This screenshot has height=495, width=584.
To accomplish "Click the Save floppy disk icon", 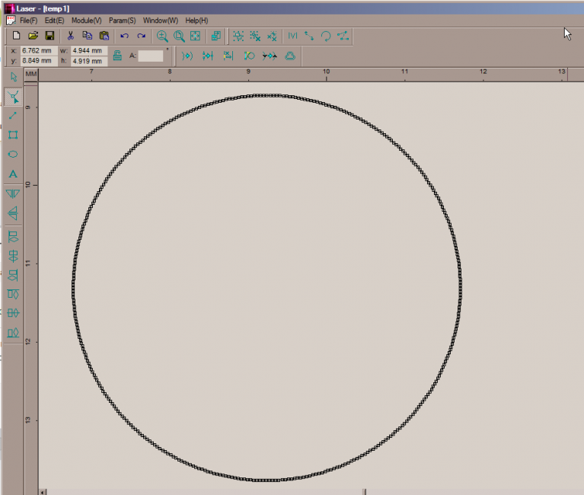I will coord(49,36).
